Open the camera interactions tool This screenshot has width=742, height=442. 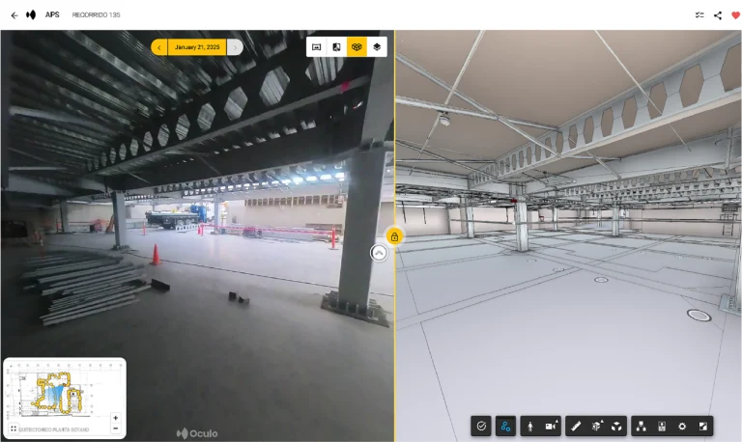click(551, 427)
